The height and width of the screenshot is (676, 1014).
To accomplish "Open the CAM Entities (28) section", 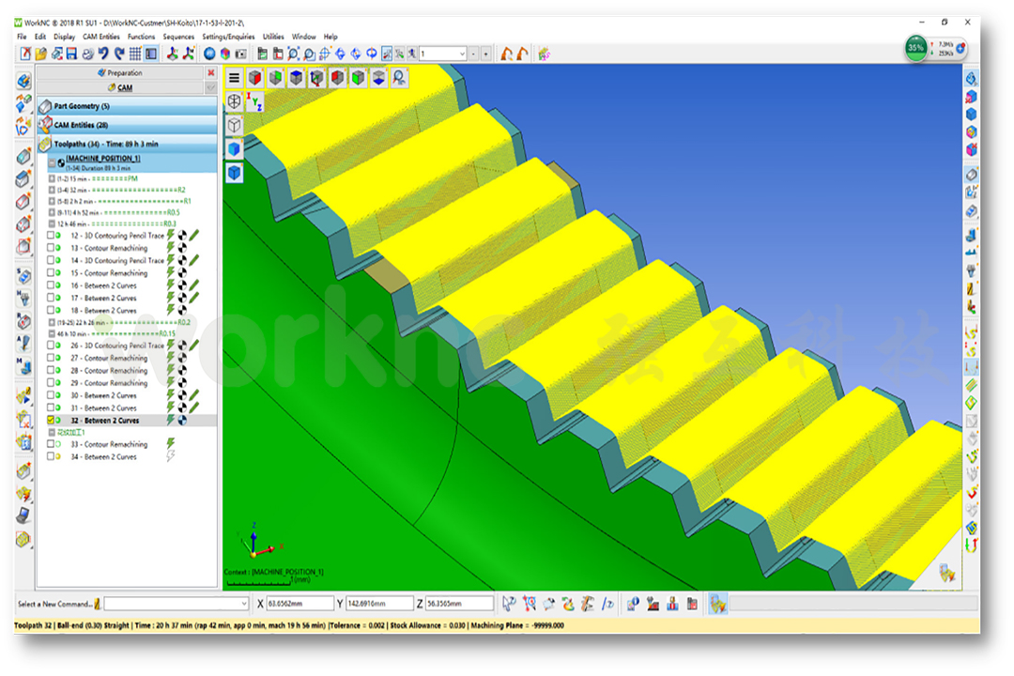I will coord(127,125).
